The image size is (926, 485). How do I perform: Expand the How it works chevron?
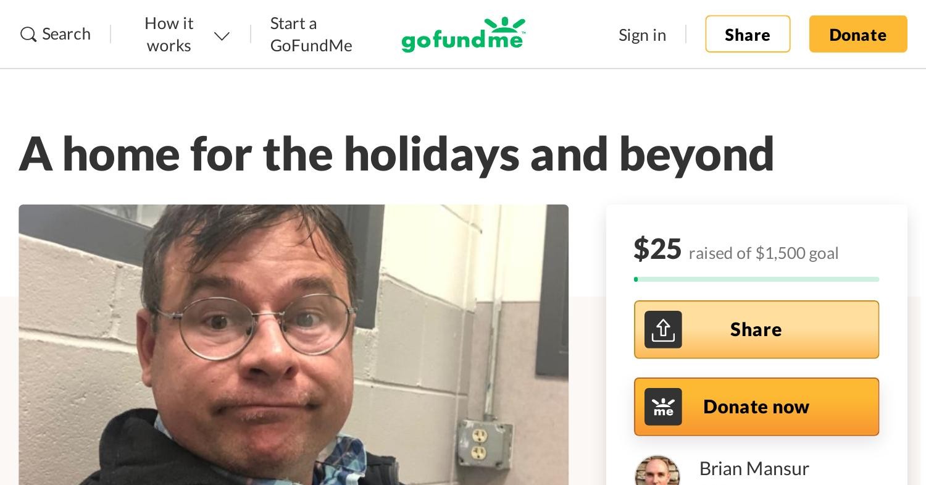[222, 36]
